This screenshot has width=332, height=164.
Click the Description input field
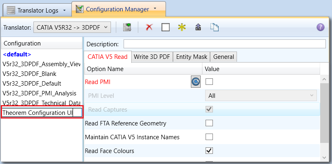click(x=225, y=44)
